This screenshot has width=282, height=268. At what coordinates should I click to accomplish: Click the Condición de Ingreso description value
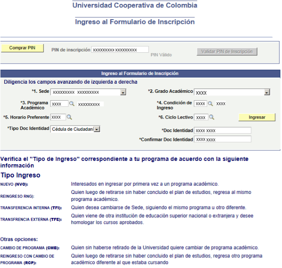coord(221,104)
